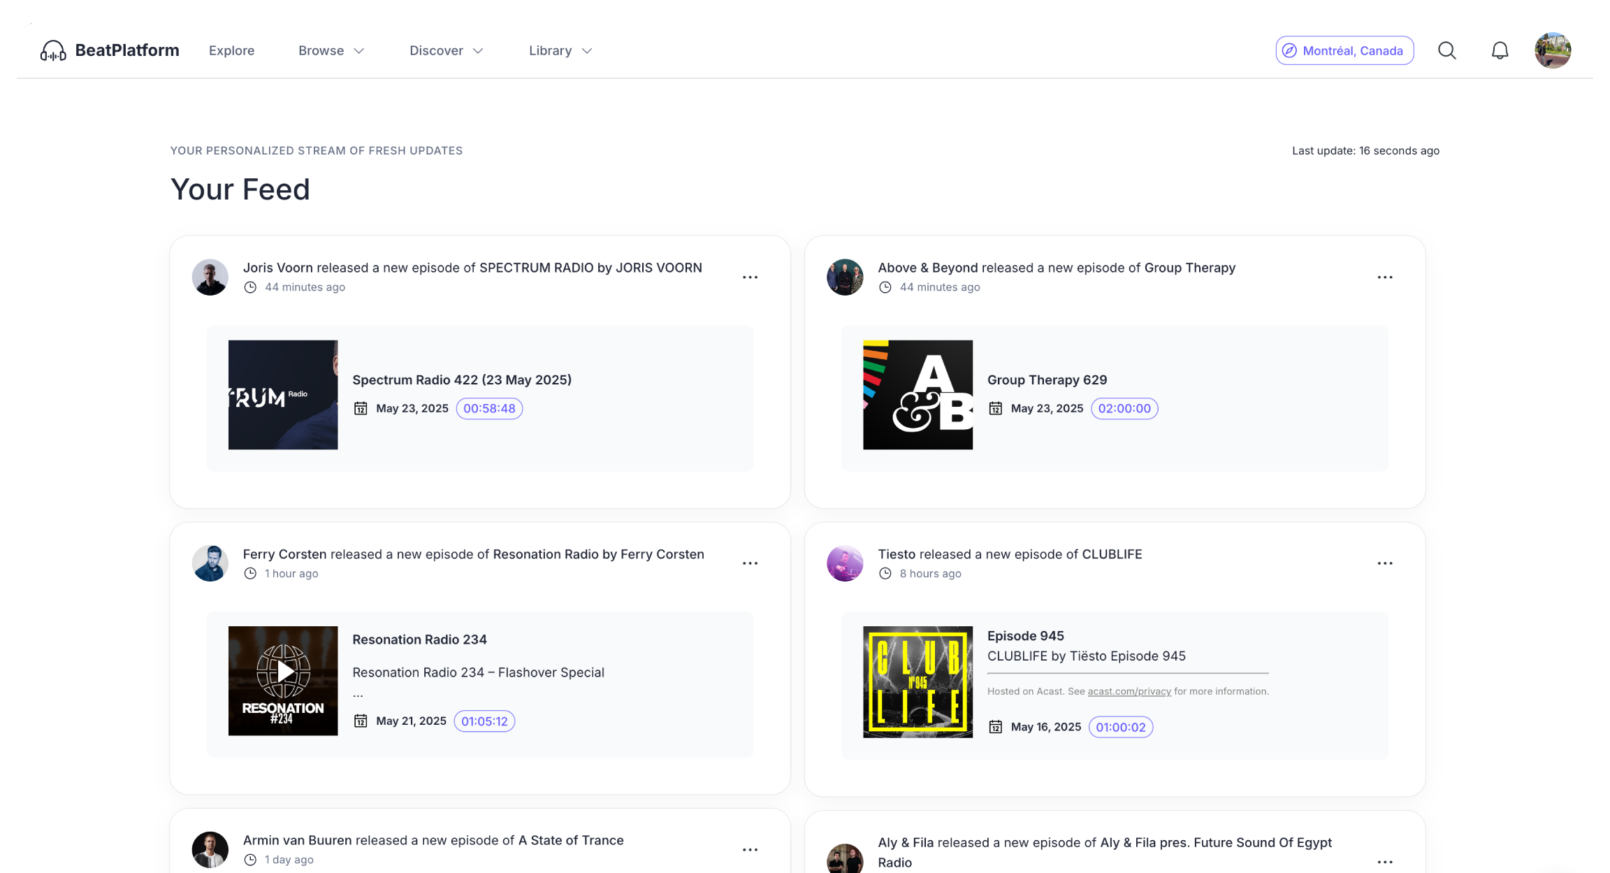This screenshot has width=1610, height=873.
Task: Expand the Library dropdown menu
Action: pos(560,50)
